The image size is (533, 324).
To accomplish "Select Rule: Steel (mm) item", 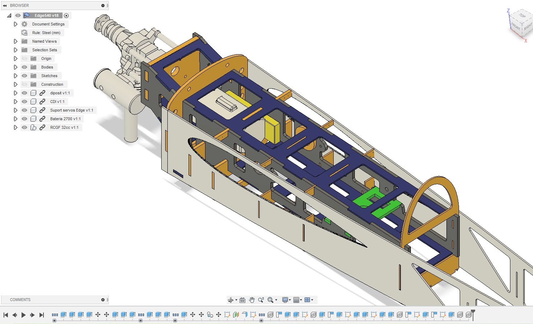I will (x=46, y=33).
